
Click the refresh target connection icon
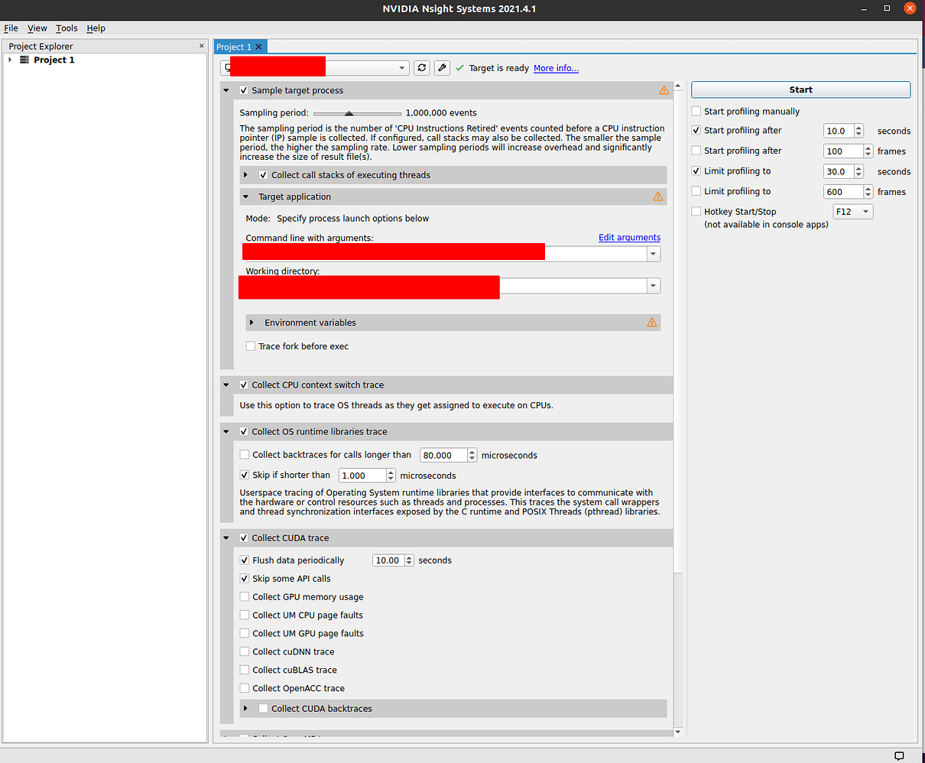421,67
